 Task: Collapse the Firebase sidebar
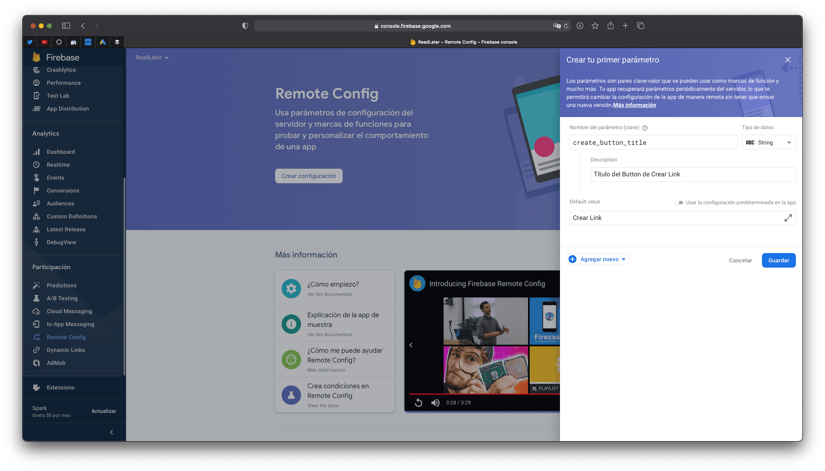click(x=112, y=432)
